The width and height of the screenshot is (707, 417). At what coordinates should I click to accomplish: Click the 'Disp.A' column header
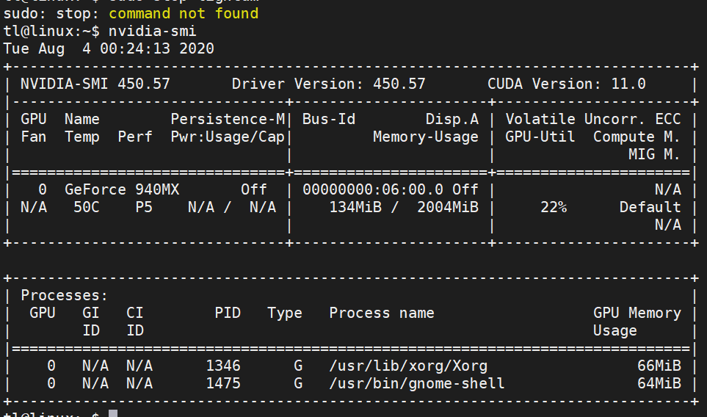click(x=452, y=119)
